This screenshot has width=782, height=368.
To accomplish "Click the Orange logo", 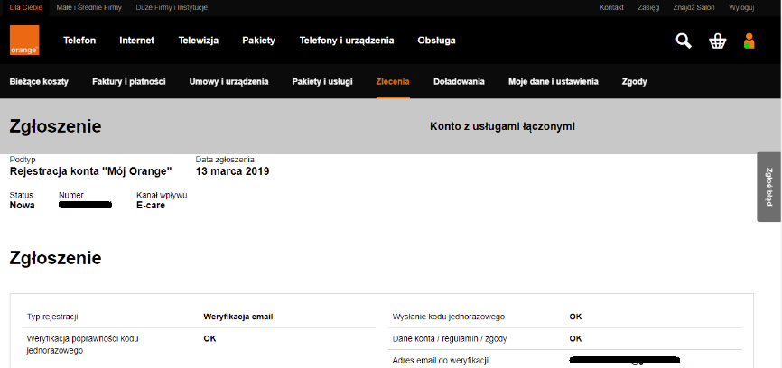I will tap(24, 41).
